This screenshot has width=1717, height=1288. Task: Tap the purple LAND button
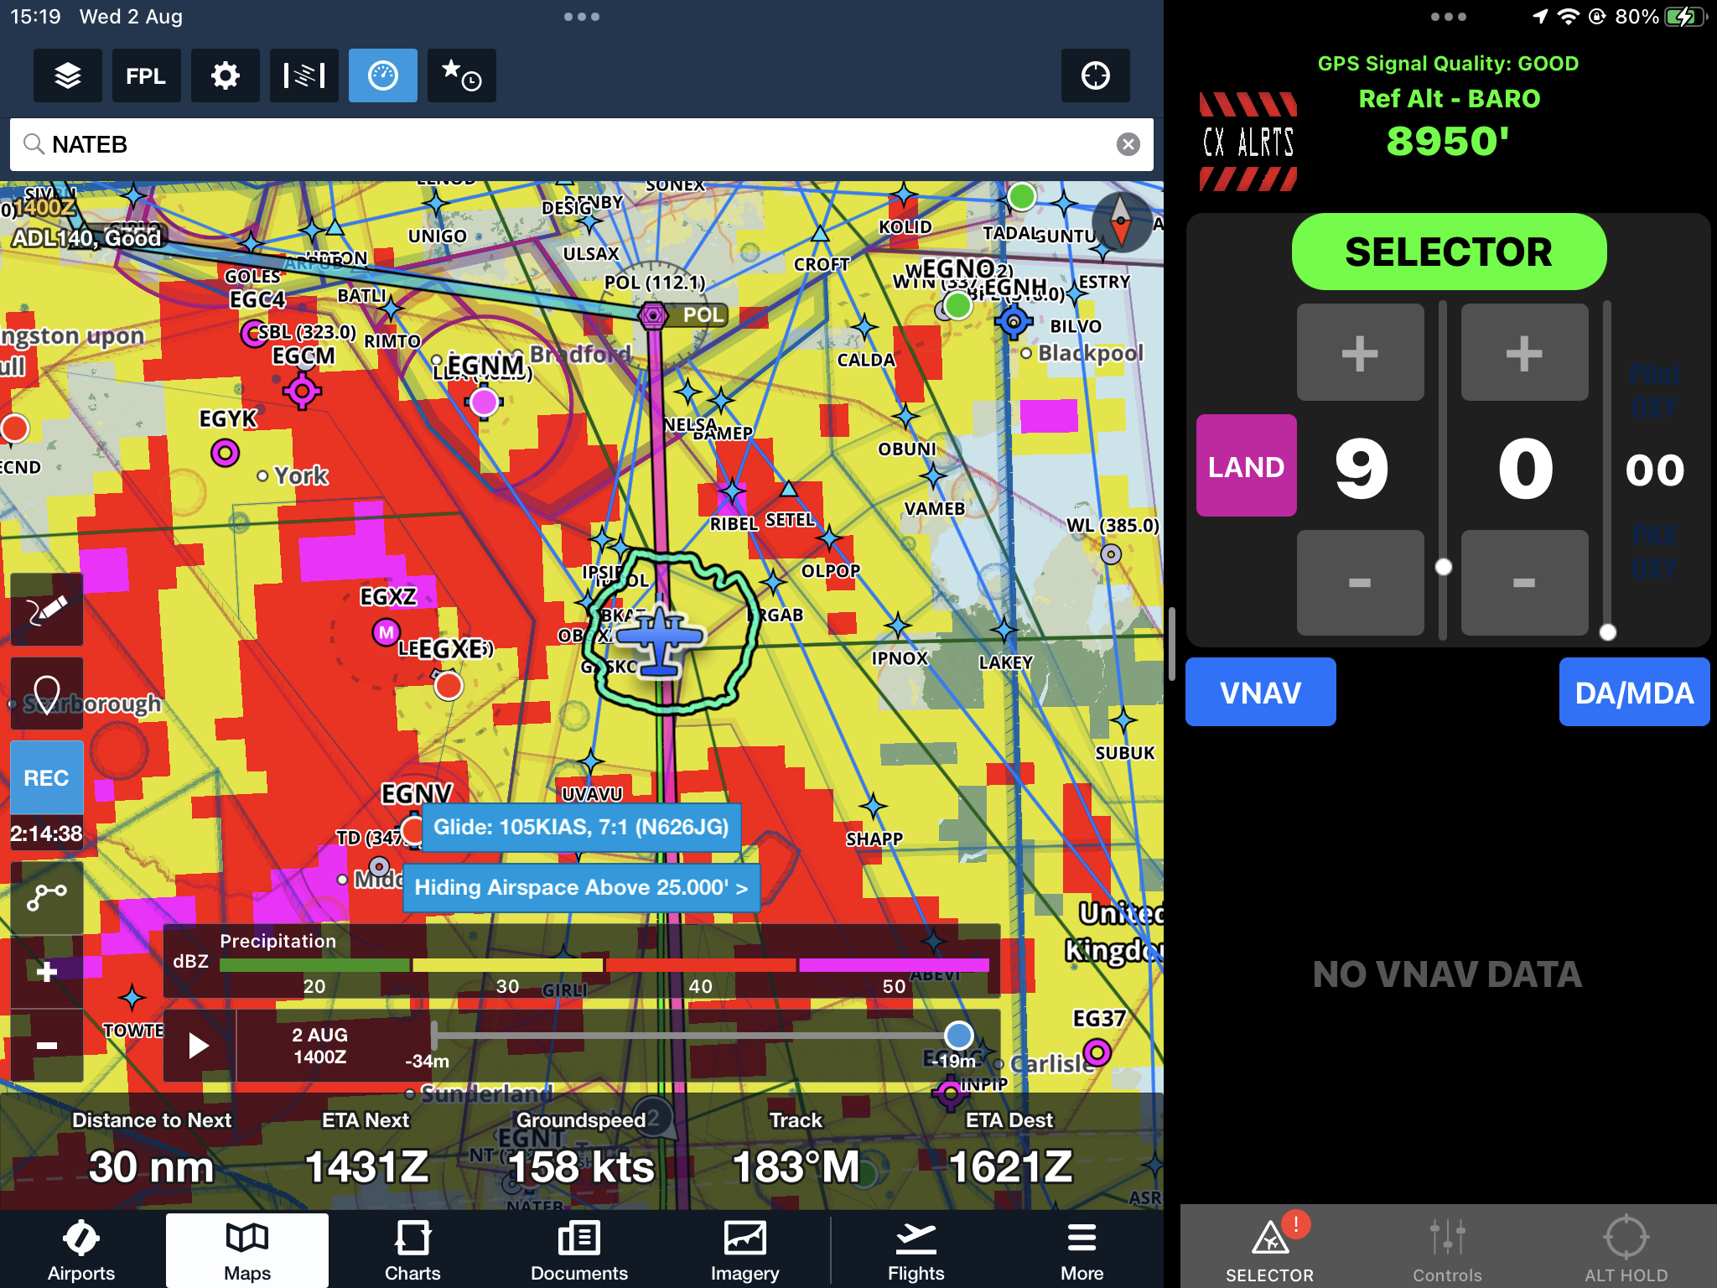(1246, 465)
